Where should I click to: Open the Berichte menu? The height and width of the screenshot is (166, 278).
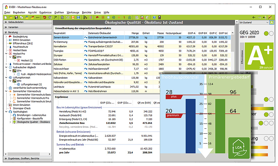[87, 13]
